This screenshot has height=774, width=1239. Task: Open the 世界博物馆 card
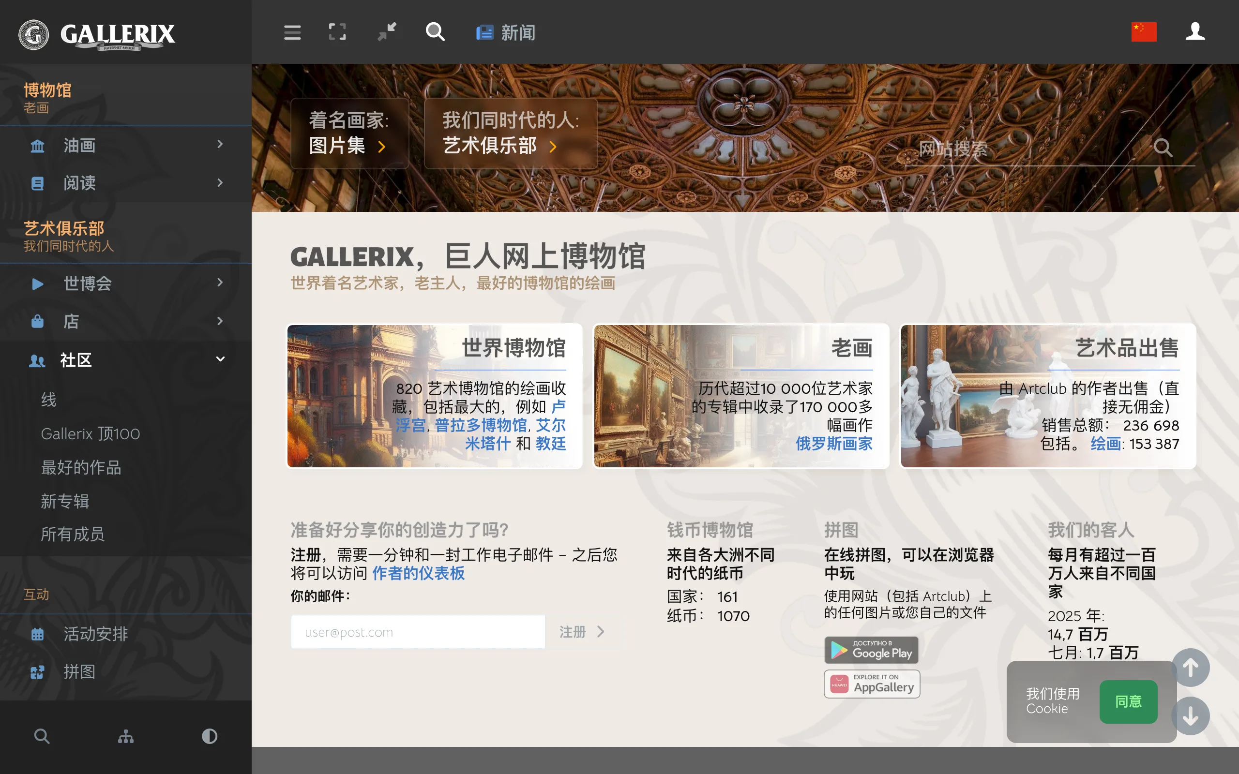434,396
